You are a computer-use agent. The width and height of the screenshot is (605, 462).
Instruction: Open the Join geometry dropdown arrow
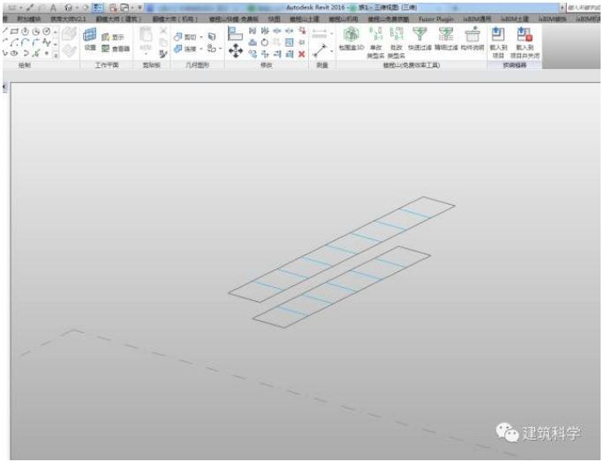point(201,49)
